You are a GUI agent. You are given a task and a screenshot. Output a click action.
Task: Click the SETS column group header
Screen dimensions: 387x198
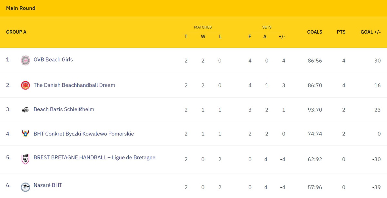click(x=267, y=27)
